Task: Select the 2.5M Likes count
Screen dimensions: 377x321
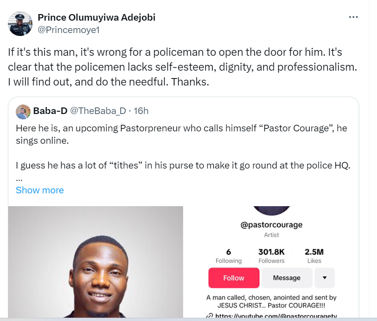Action: [314, 256]
